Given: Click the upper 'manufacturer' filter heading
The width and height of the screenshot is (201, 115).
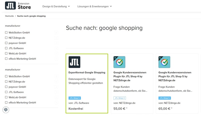Looking at the screenshot, I should click(x=13, y=26).
